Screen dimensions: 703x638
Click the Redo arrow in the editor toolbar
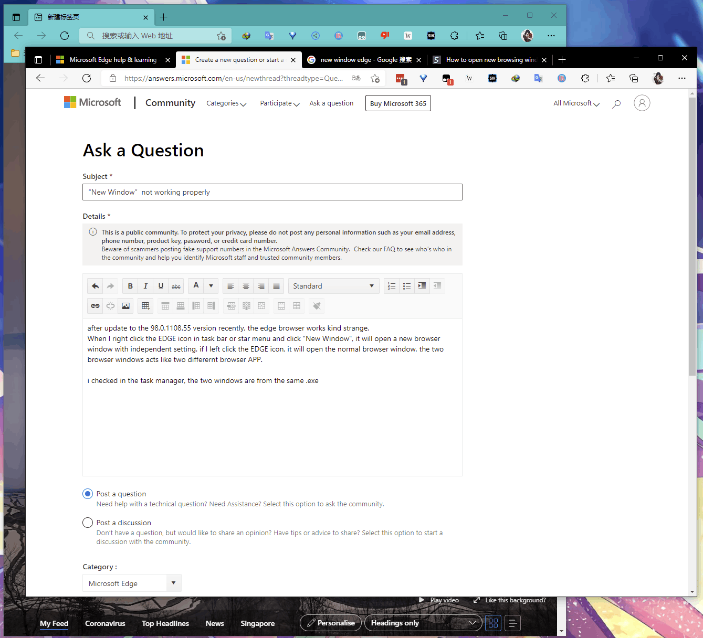click(x=110, y=286)
